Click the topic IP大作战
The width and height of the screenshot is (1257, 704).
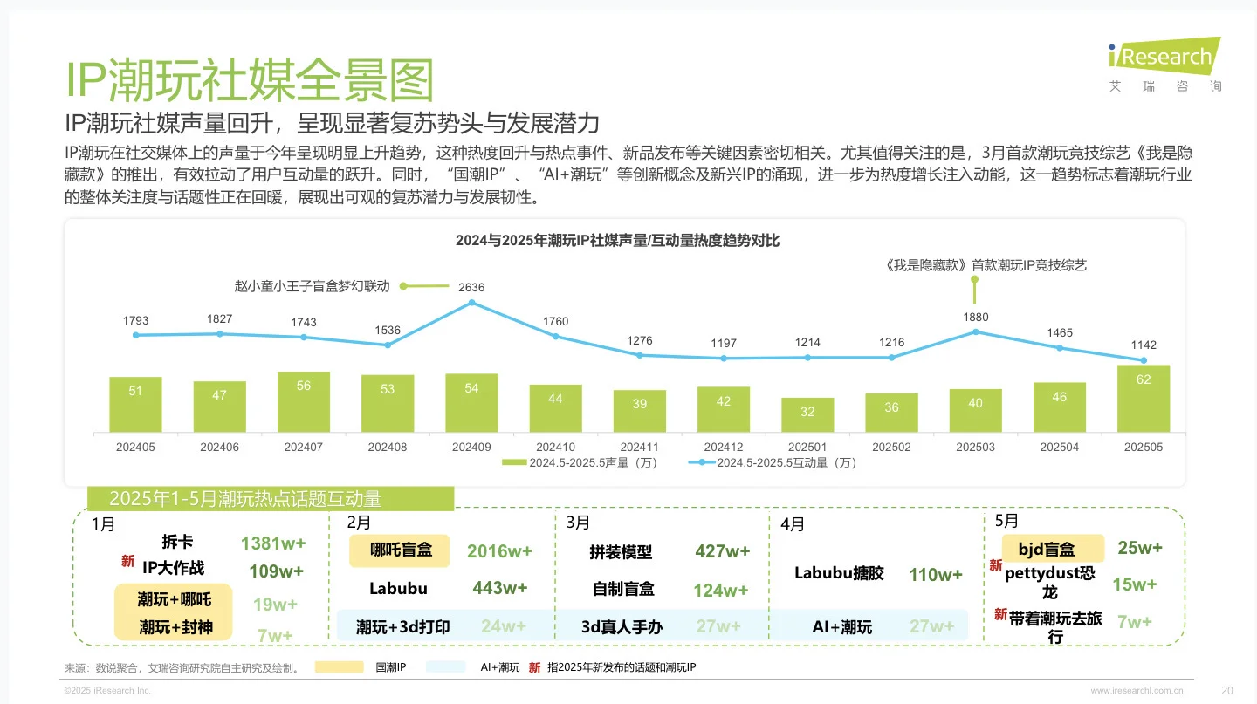(x=173, y=568)
